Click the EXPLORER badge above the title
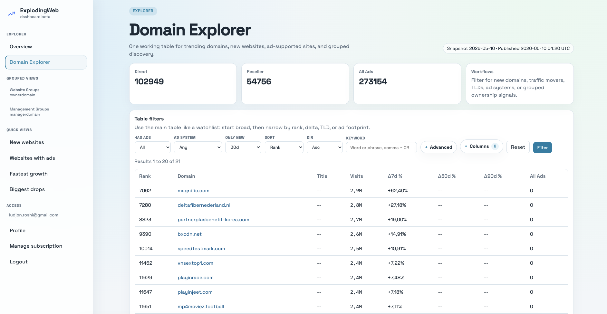This screenshot has width=607, height=314. [x=143, y=11]
